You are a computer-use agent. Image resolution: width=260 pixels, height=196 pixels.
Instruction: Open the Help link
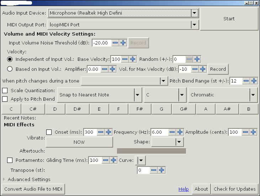pyautogui.click(x=184, y=189)
